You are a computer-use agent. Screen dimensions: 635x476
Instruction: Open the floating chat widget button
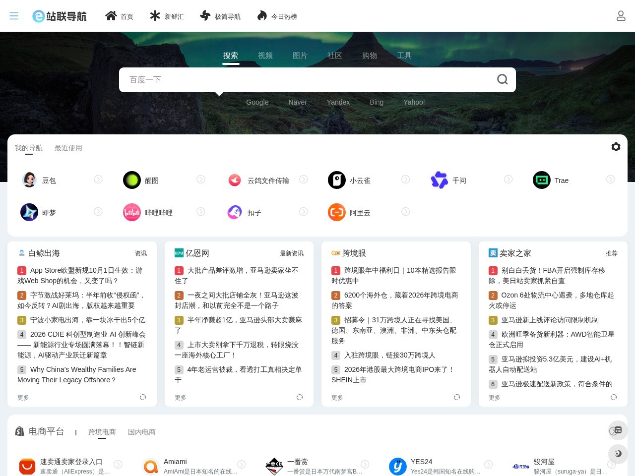618,430
